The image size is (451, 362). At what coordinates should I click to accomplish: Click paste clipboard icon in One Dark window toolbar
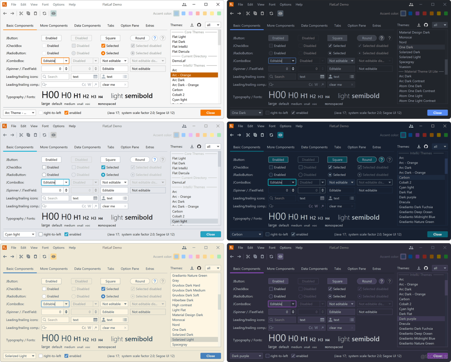click(262, 13)
